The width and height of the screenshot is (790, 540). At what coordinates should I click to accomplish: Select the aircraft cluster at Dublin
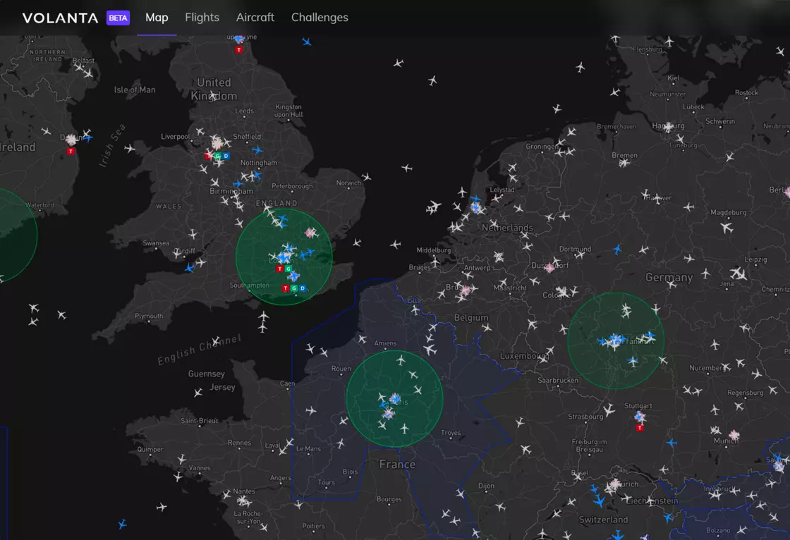coord(71,139)
